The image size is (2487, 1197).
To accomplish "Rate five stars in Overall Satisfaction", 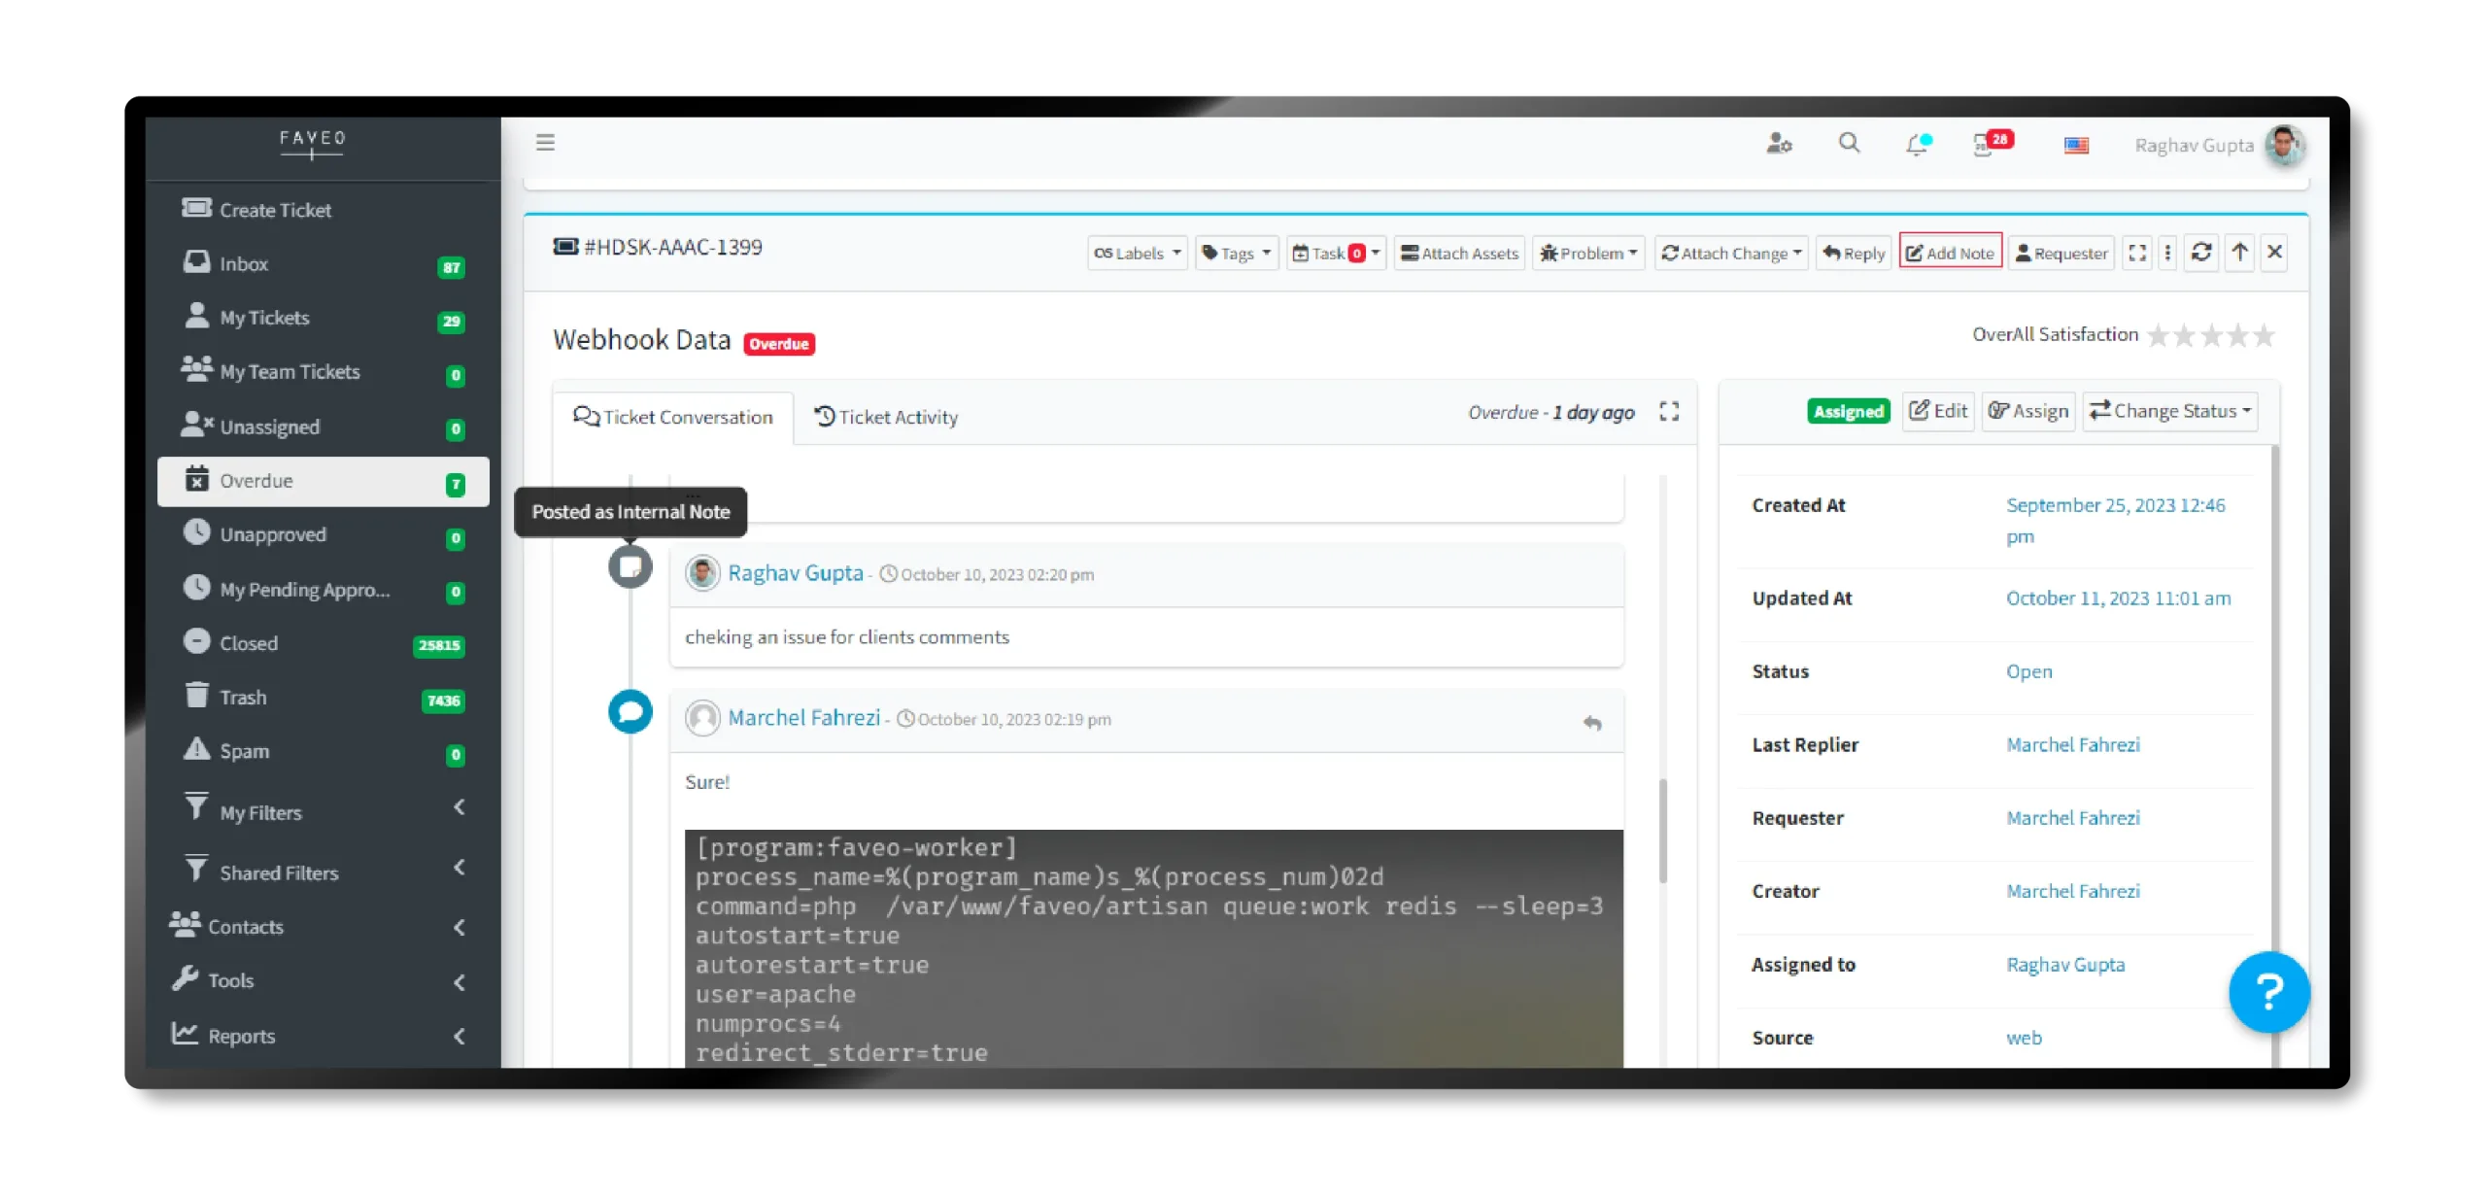I will coord(2265,336).
